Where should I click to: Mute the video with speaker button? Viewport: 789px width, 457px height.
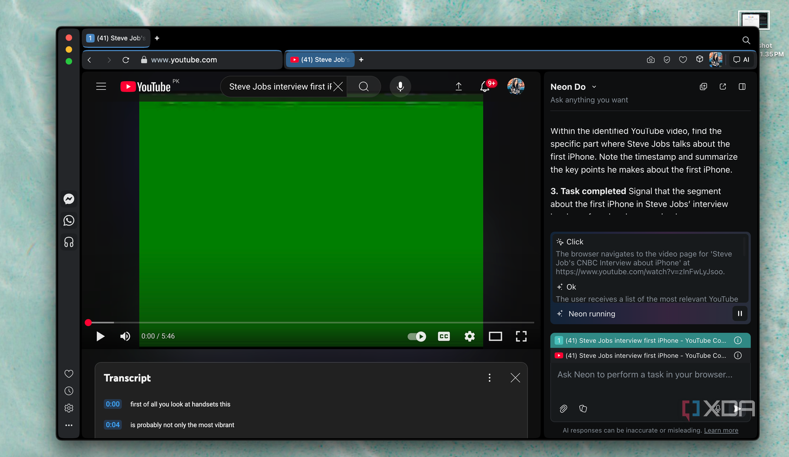pyautogui.click(x=125, y=336)
